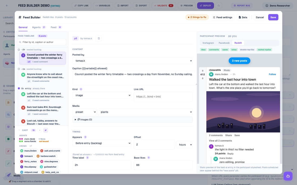The height and width of the screenshot is (185, 297).
Task: Click the Copy Link toolbar button
Action: point(82,5)
